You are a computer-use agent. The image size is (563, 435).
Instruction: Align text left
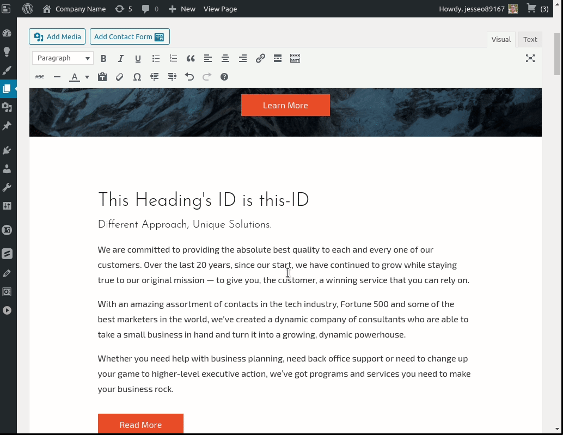208,58
